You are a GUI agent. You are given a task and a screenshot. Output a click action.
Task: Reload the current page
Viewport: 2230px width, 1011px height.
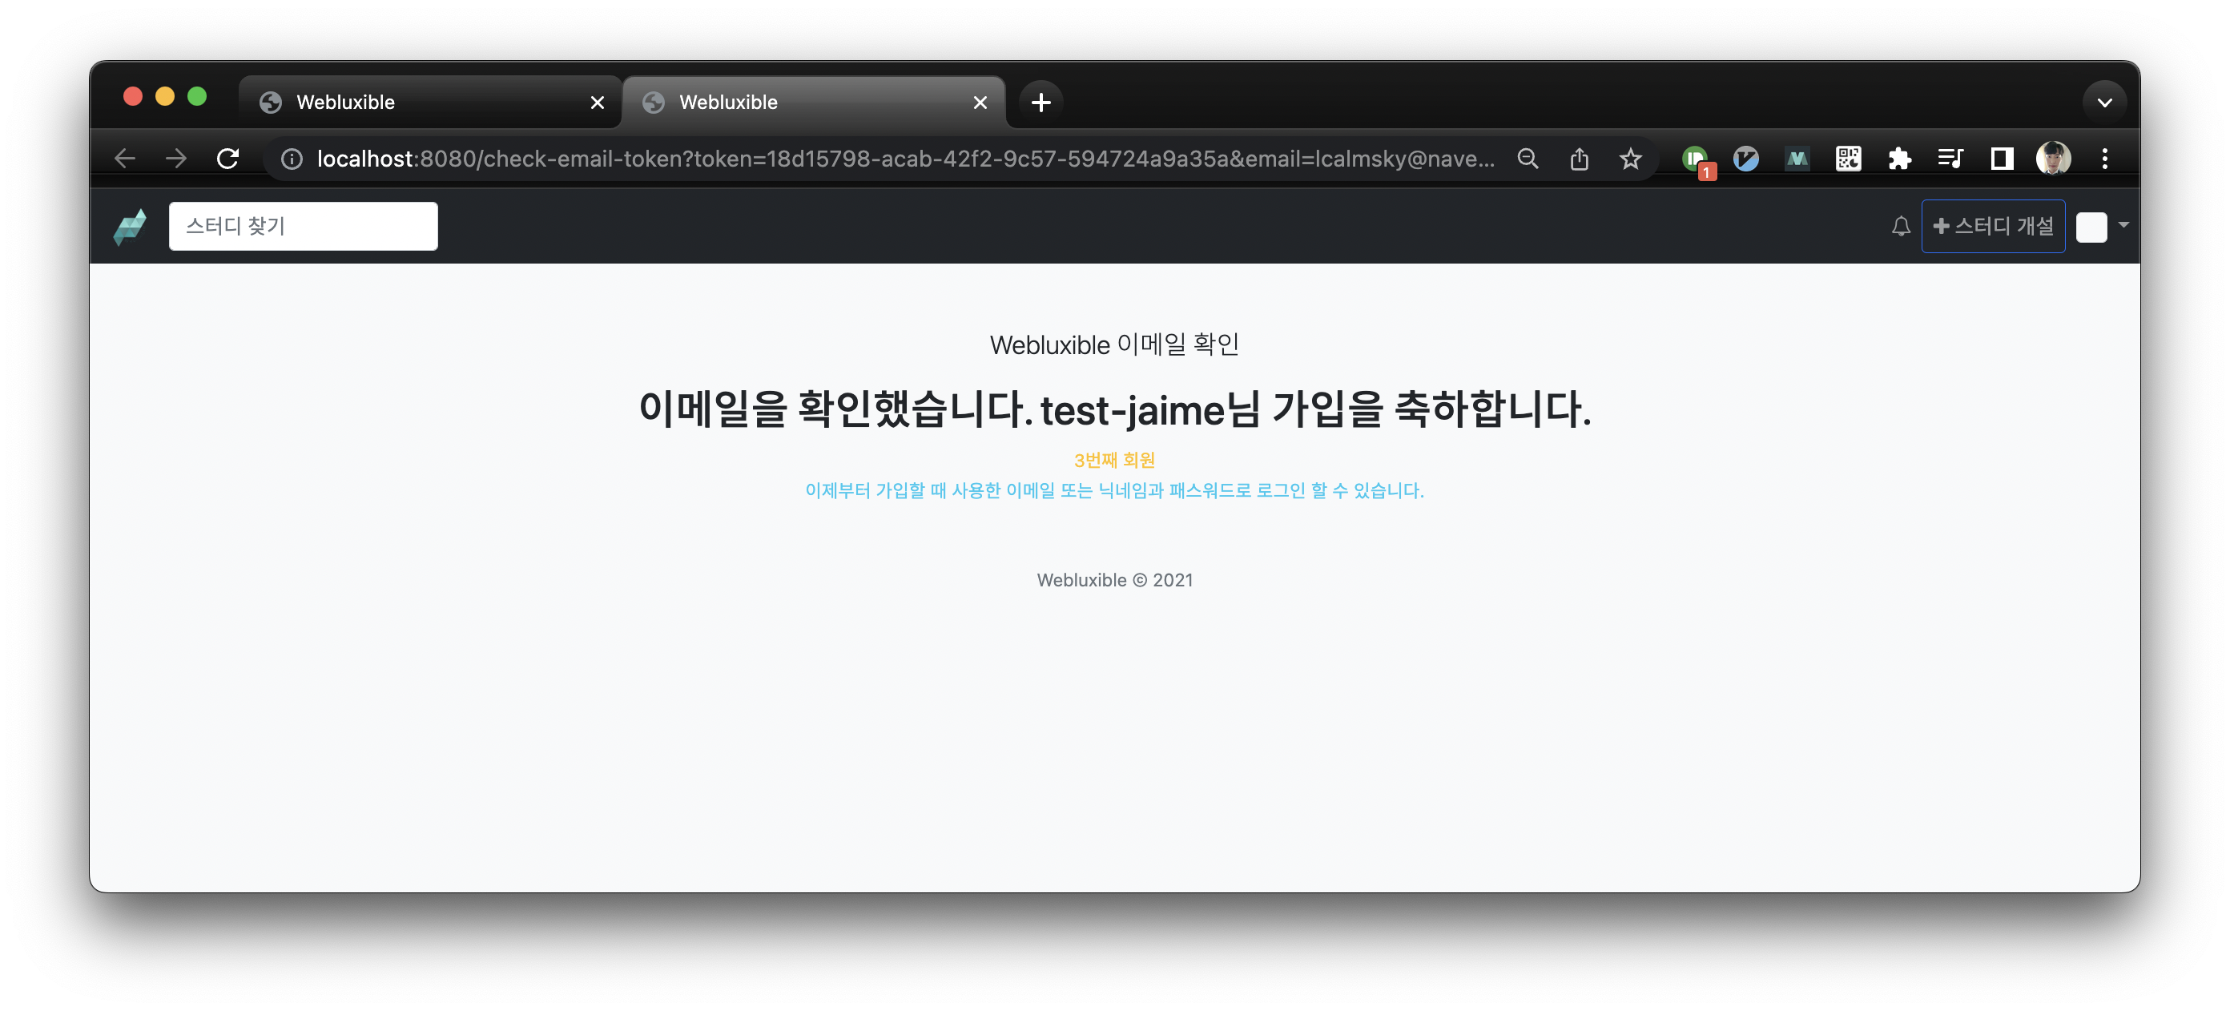[227, 159]
